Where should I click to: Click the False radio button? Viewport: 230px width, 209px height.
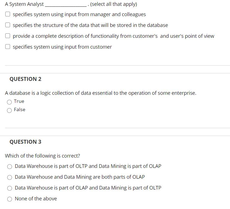[x=9, y=110]
